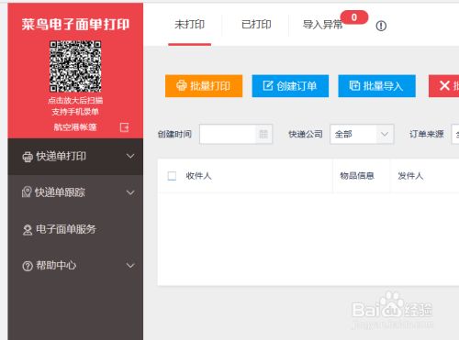This screenshot has height=340, width=459.
Task: Switch to the 已打印 tab
Action: point(256,25)
